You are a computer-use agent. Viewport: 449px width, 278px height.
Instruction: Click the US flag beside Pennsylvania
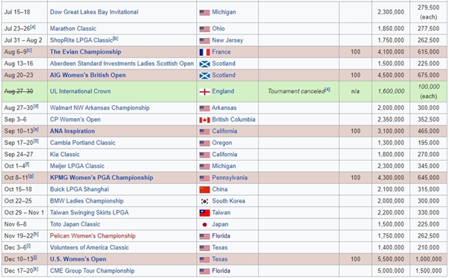pos(204,178)
